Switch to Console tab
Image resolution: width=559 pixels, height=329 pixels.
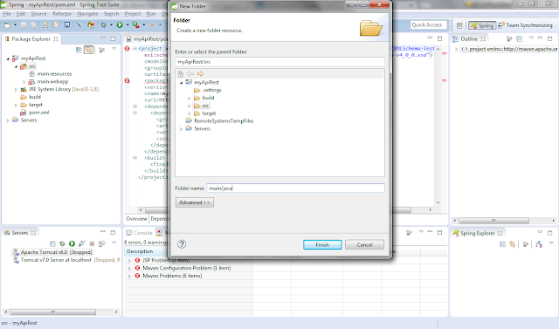(140, 233)
